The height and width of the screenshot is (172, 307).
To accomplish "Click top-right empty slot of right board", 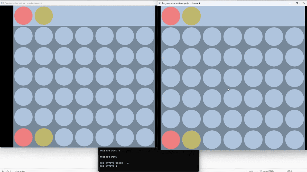I will click(294, 37).
